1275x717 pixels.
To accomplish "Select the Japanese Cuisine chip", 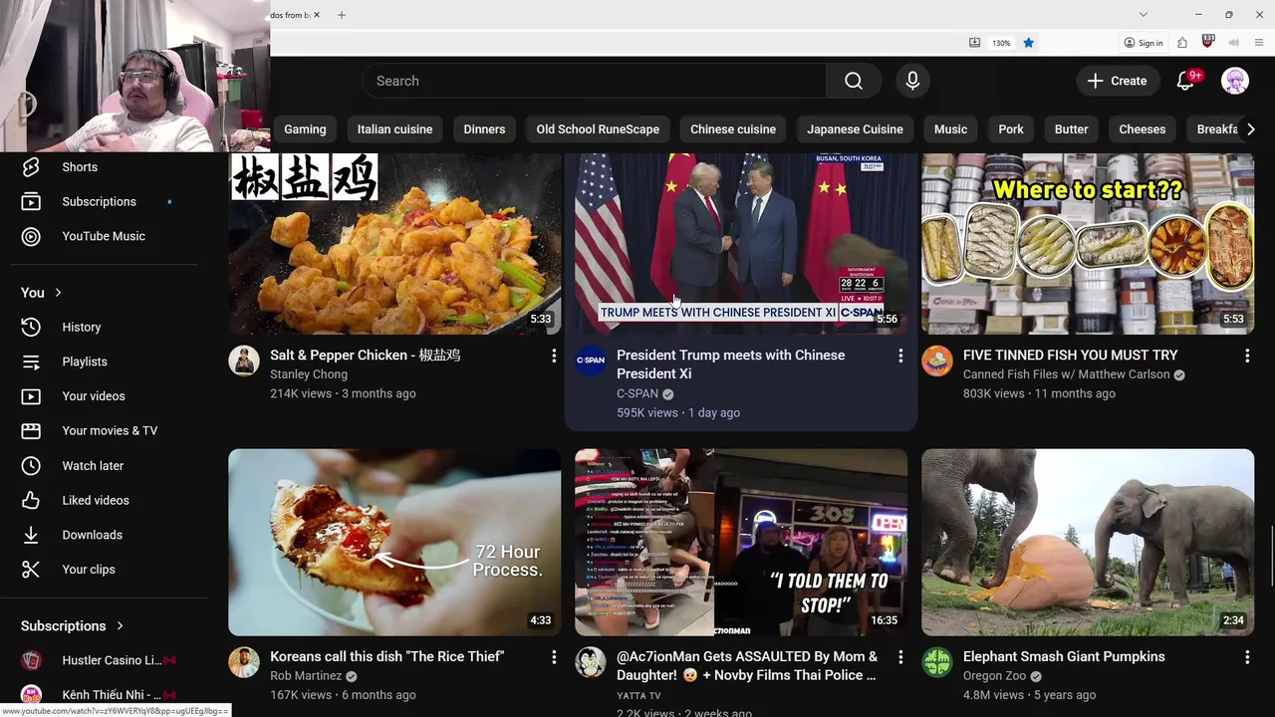I will [855, 129].
